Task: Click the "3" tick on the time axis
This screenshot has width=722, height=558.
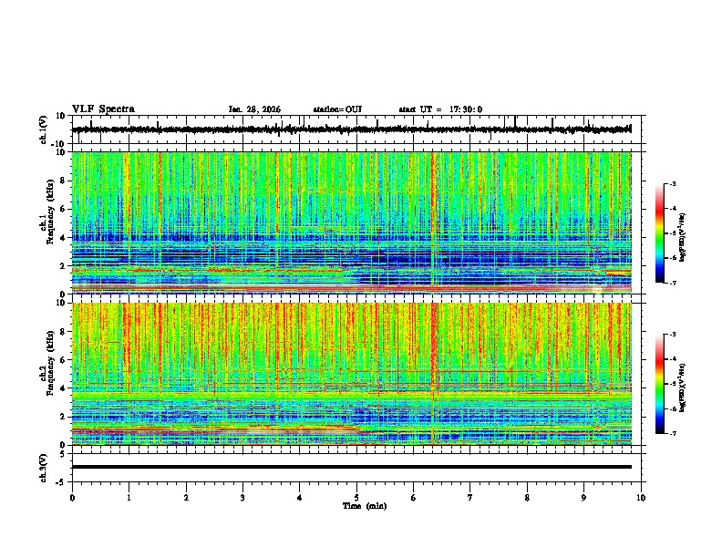Action: tap(242, 498)
